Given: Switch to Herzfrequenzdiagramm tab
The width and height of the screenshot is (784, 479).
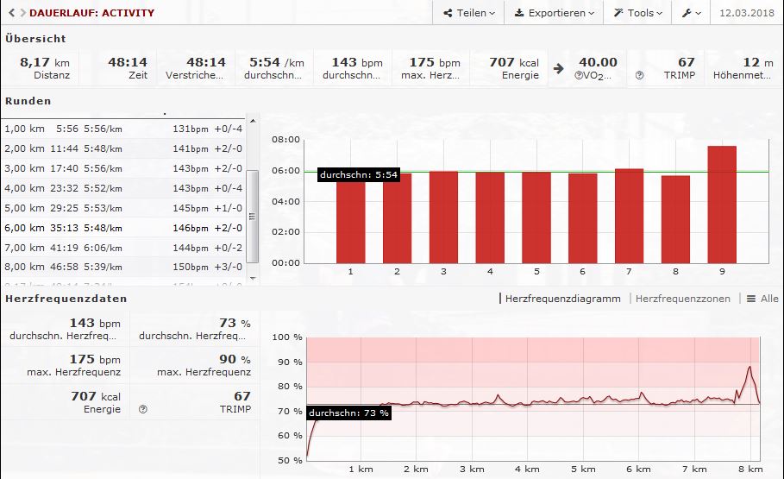Looking at the screenshot, I should coord(562,299).
